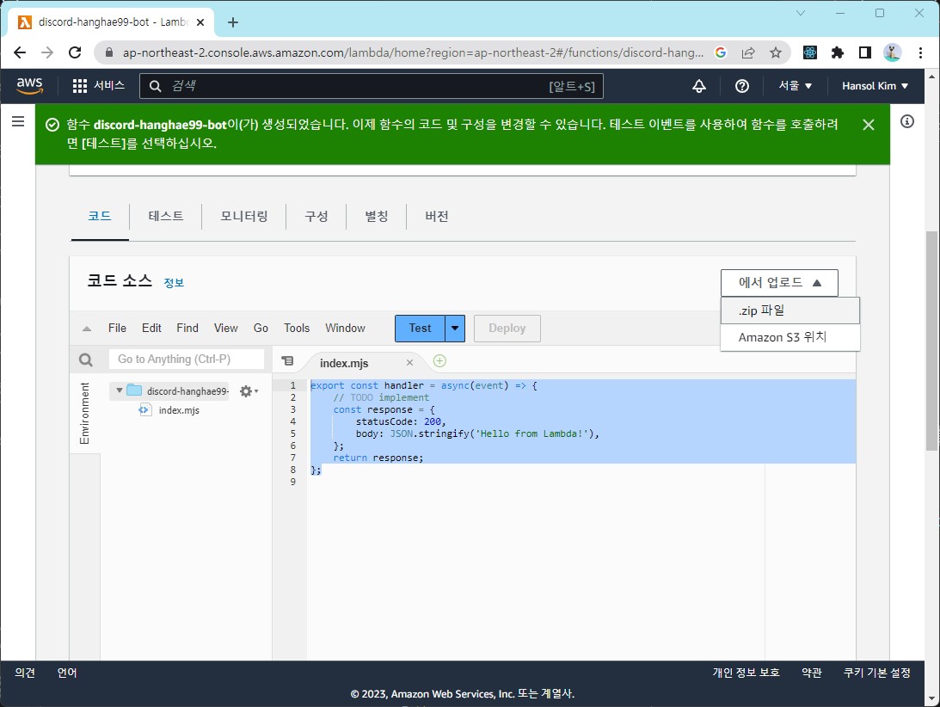The height and width of the screenshot is (707, 940).
Task: Open the View menu in editor
Action: [x=225, y=328]
